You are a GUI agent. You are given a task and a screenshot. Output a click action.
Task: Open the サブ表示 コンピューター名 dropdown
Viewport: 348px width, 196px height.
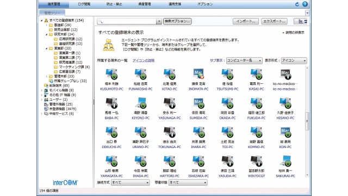click(244, 60)
